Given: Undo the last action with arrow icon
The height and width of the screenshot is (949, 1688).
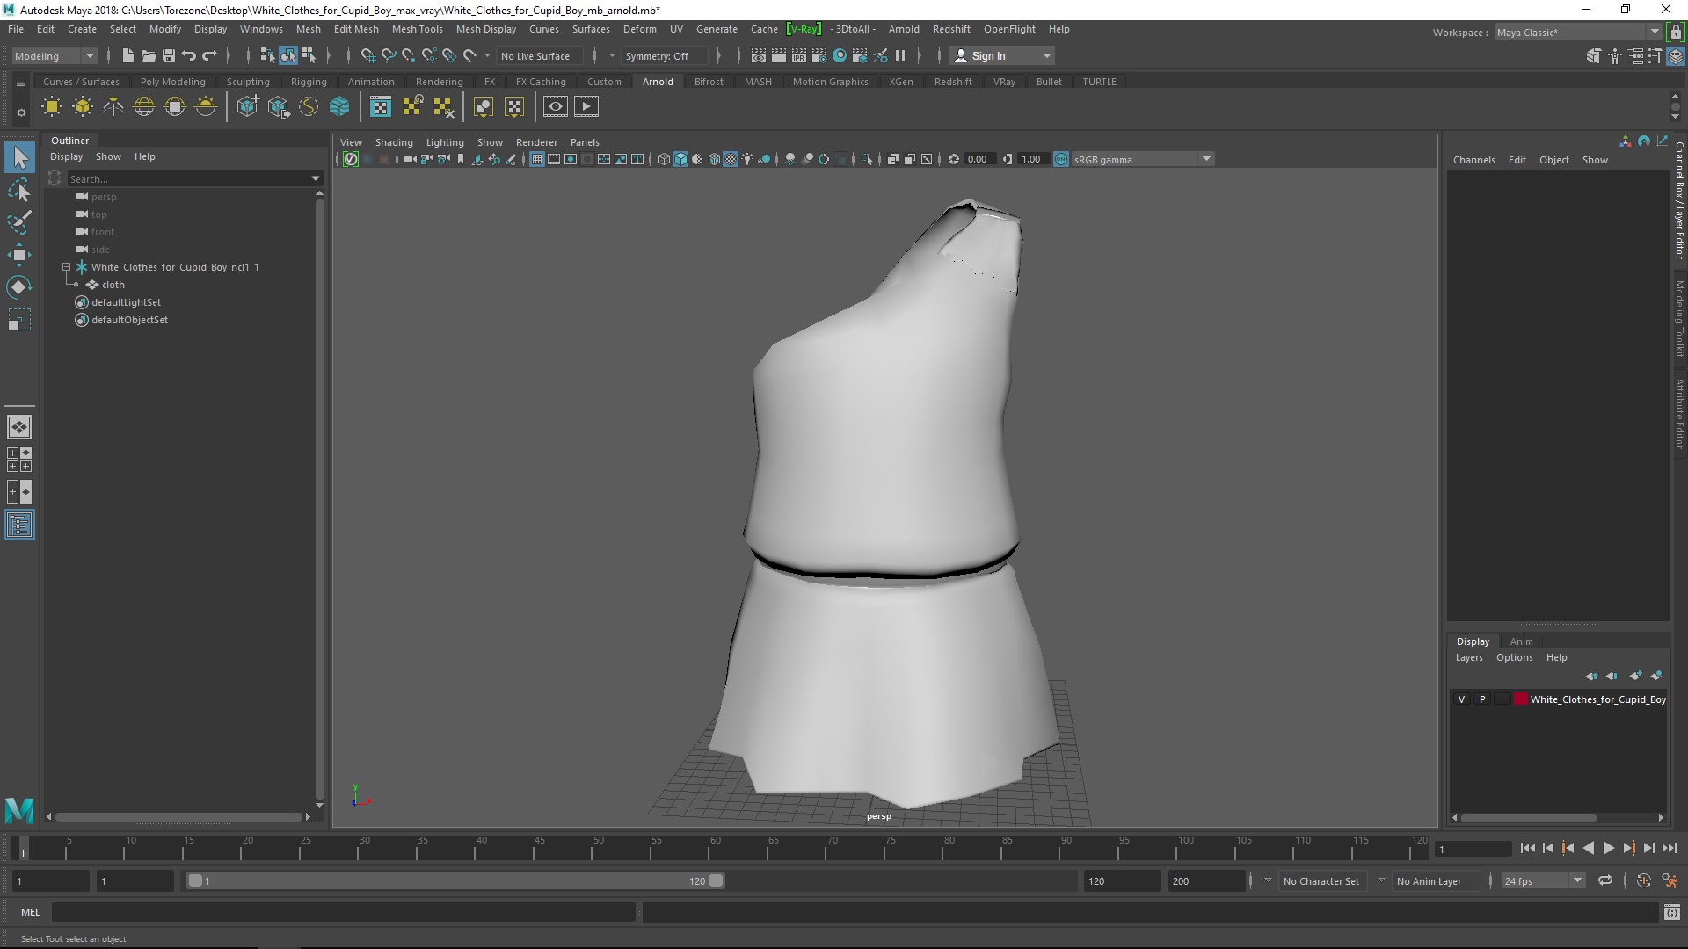Looking at the screenshot, I should 189,55.
